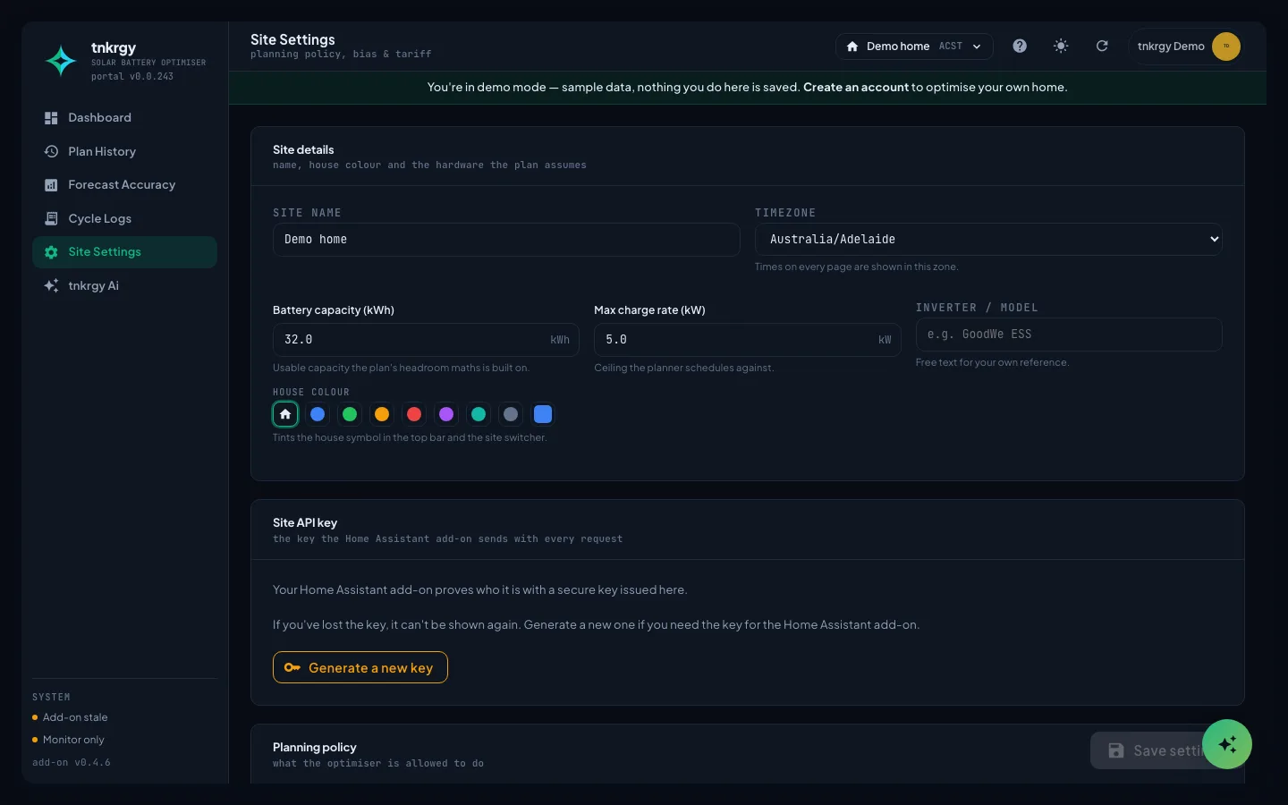
Task: Open the Timezone dropdown
Action: pos(988,240)
